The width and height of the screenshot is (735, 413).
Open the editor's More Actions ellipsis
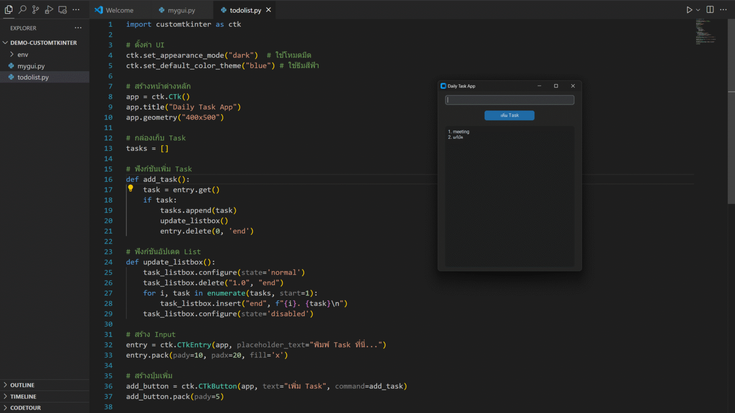[x=723, y=9]
